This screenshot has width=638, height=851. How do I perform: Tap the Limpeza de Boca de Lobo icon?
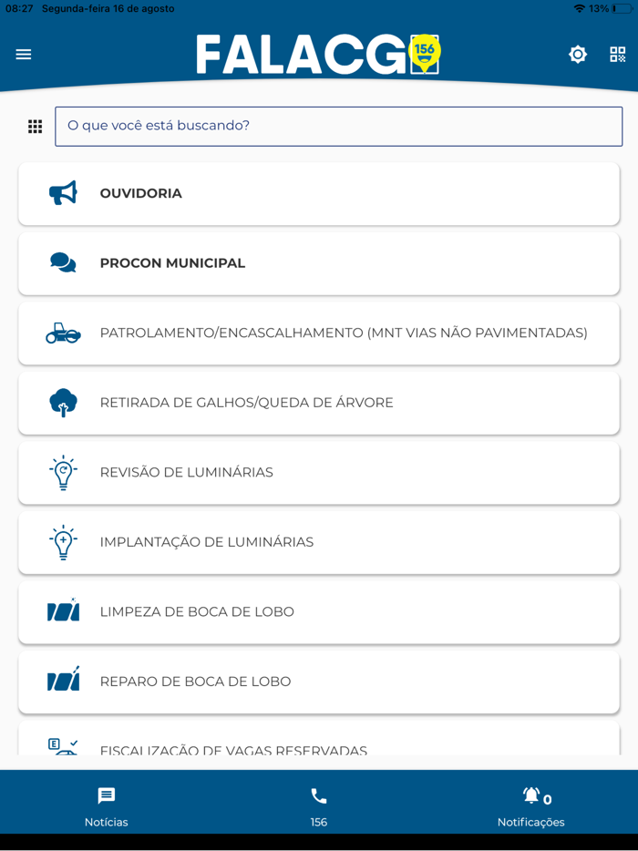(x=63, y=611)
